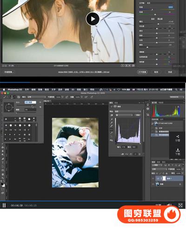Image resolution: width=186 pixels, height=228 pixels.
Task: Click the 分享 share icon overlay
Action: (178, 138)
